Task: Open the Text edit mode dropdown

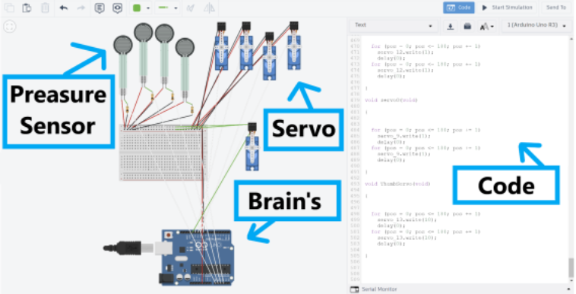Action: tap(394, 25)
